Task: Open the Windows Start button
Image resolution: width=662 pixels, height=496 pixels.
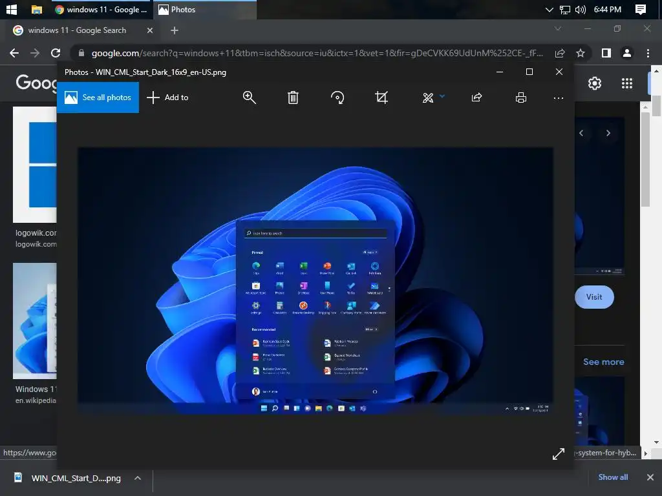Action: pos(12,9)
